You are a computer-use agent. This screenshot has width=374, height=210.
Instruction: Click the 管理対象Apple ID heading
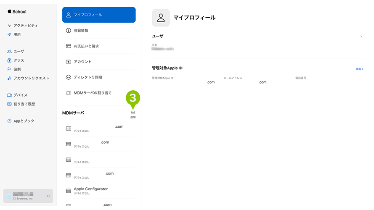(x=167, y=68)
